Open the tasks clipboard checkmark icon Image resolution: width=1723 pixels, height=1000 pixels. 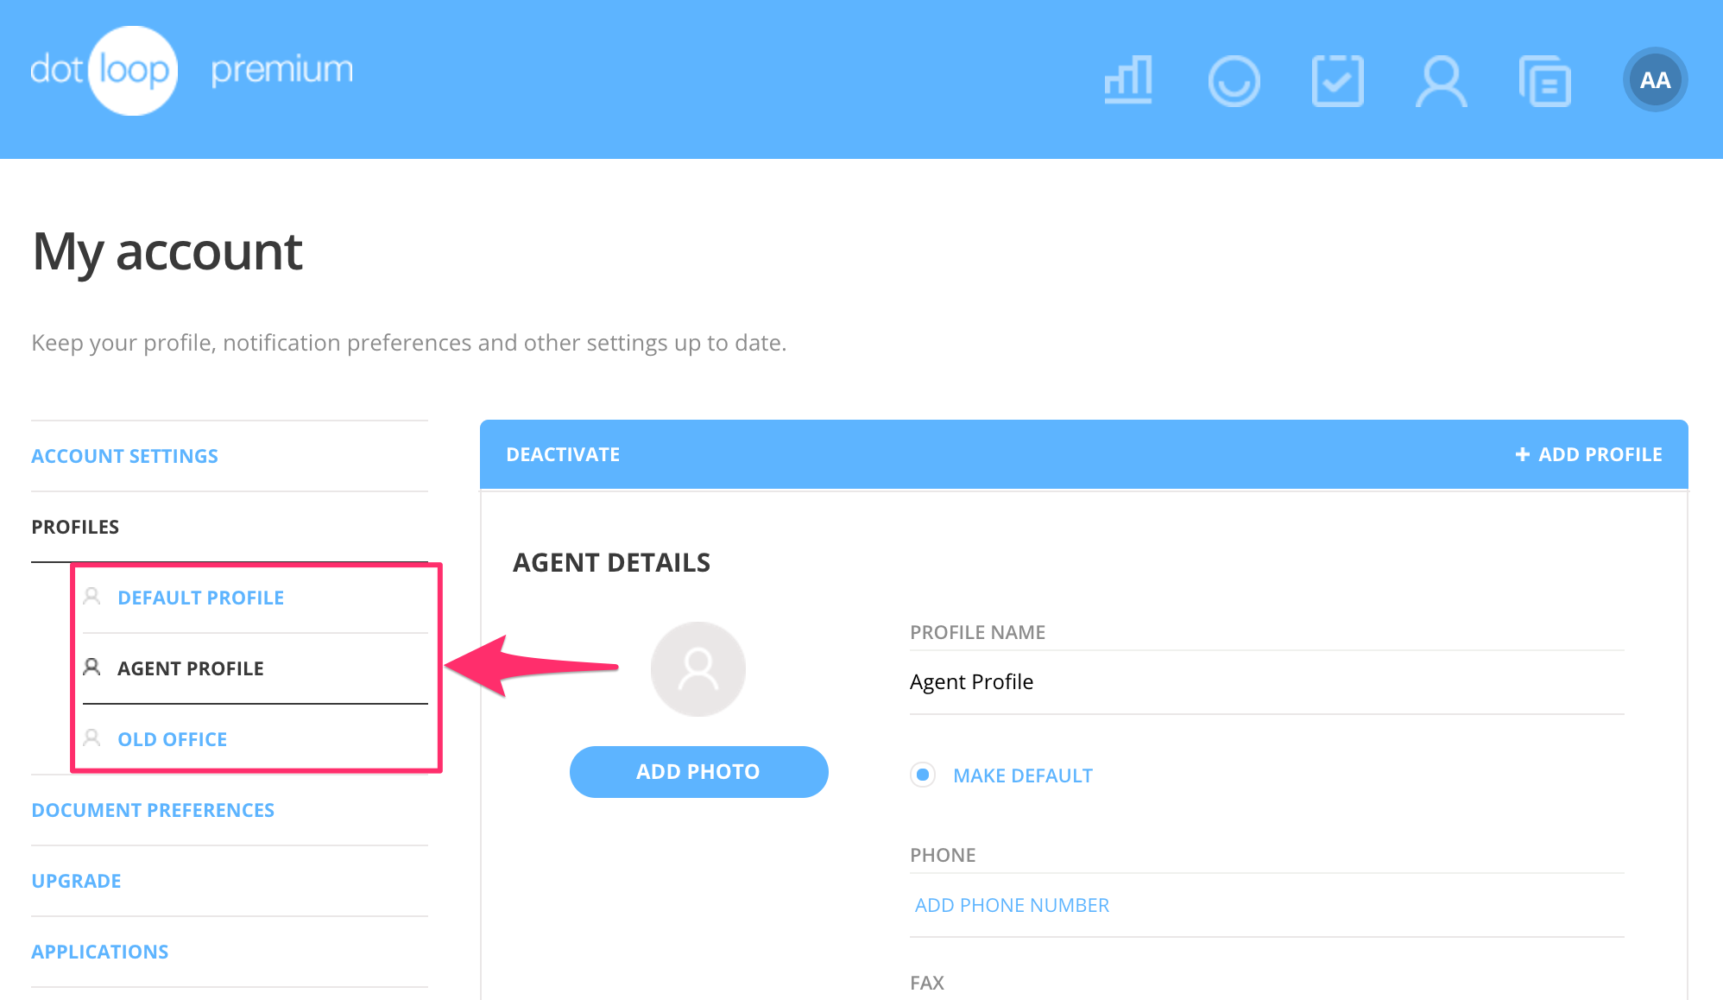[x=1338, y=79]
